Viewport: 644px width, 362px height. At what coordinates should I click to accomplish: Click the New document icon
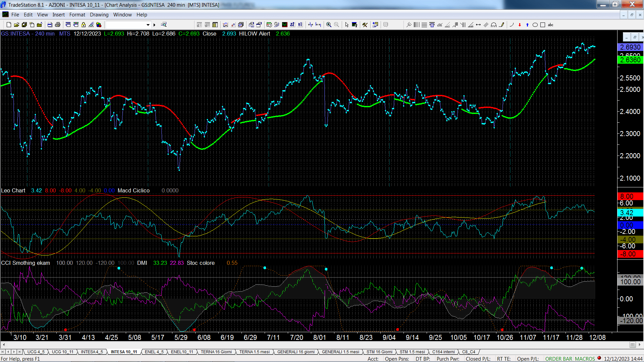point(9,25)
